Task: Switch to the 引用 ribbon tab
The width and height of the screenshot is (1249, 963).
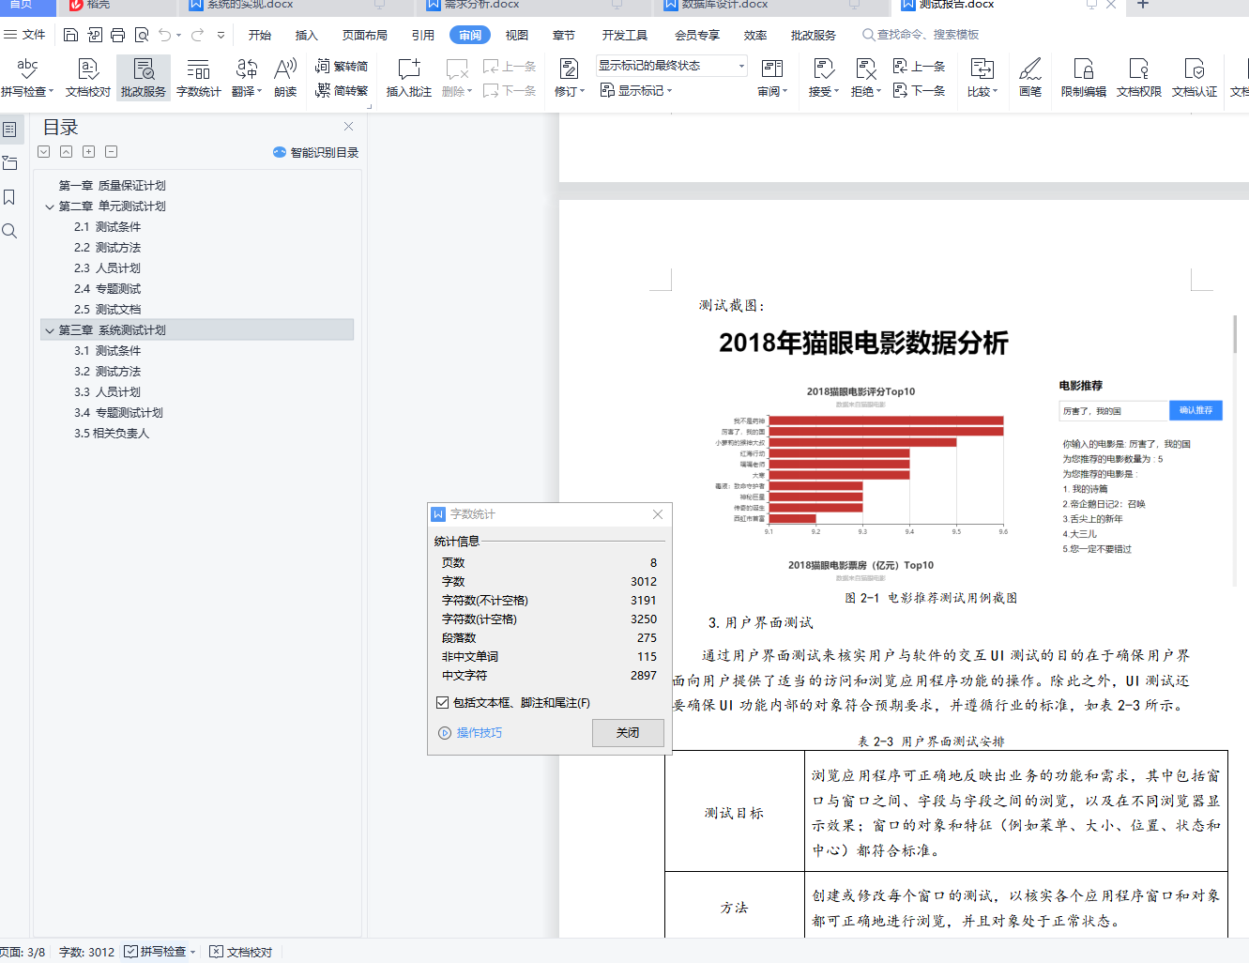Action: pyautogui.click(x=423, y=35)
